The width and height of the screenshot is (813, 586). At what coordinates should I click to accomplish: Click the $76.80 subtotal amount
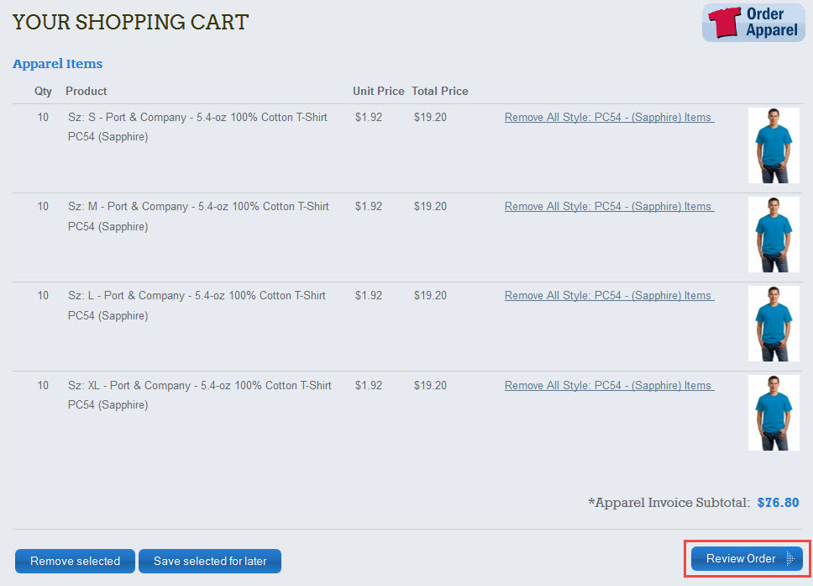777,502
